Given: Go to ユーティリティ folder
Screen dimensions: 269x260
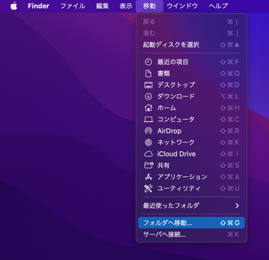Looking at the screenshot, I should [192, 189].
